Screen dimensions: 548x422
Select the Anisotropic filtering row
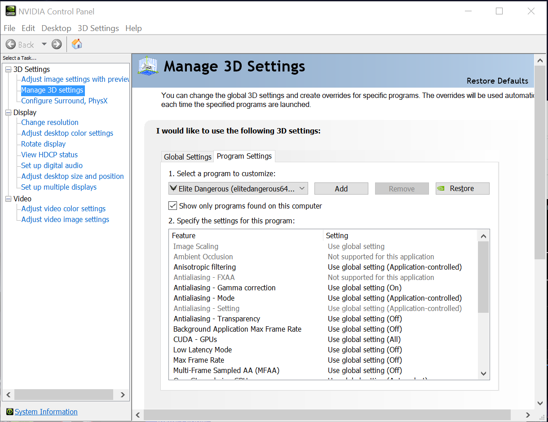point(323,267)
